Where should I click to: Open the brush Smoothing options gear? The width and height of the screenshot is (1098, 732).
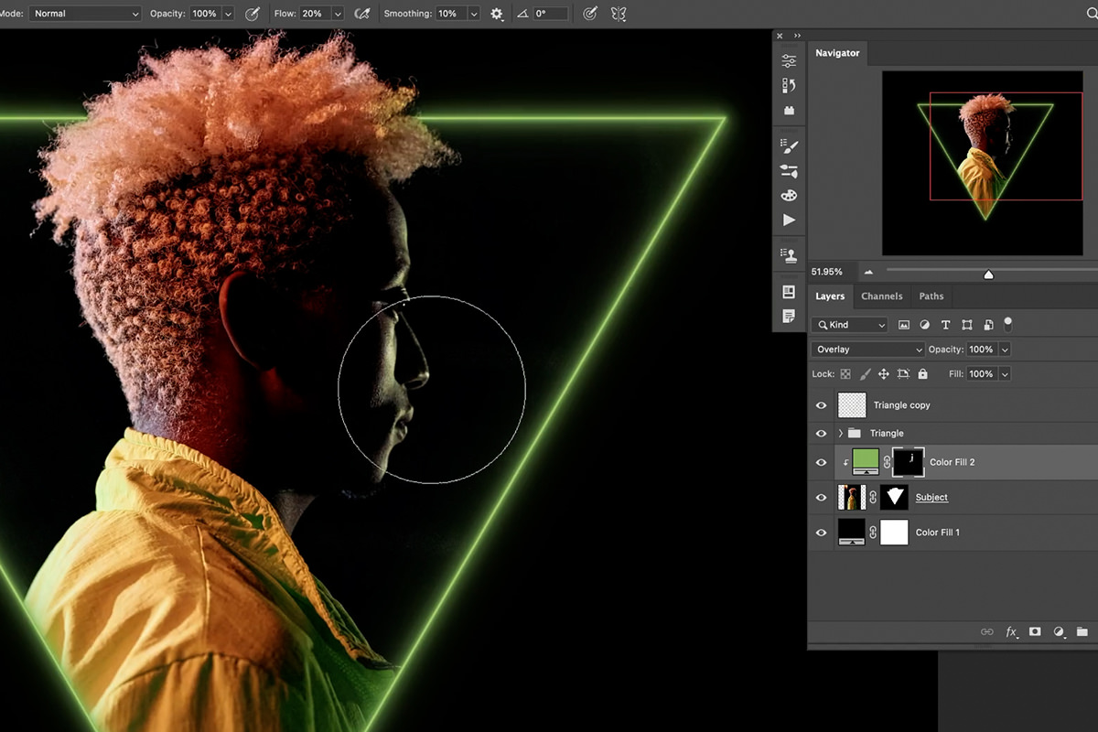coord(496,14)
